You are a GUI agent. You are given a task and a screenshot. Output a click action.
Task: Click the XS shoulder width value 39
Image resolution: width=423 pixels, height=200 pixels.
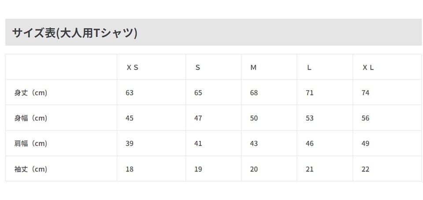[x=130, y=144]
